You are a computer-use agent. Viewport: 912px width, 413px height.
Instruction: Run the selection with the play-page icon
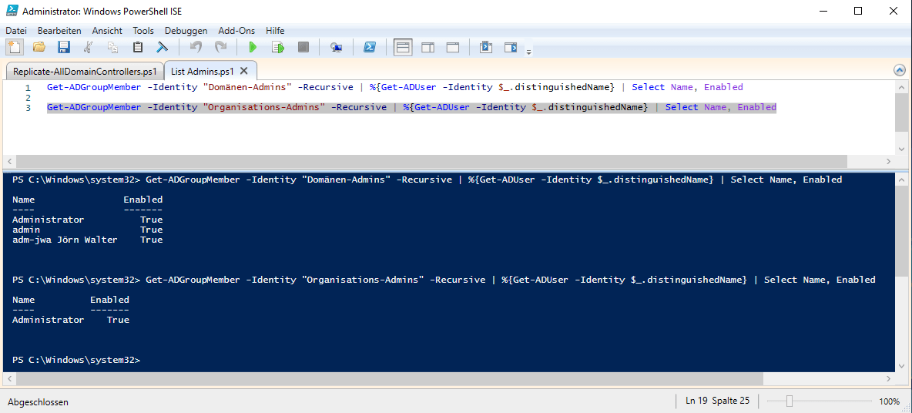277,48
